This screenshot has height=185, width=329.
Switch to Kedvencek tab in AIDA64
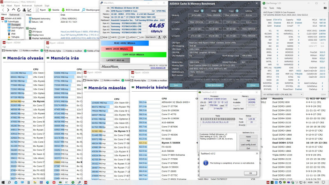(14, 15)
